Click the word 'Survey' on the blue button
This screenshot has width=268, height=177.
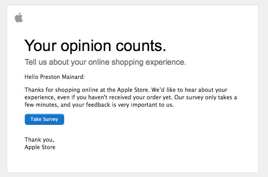tap(51, 119)
